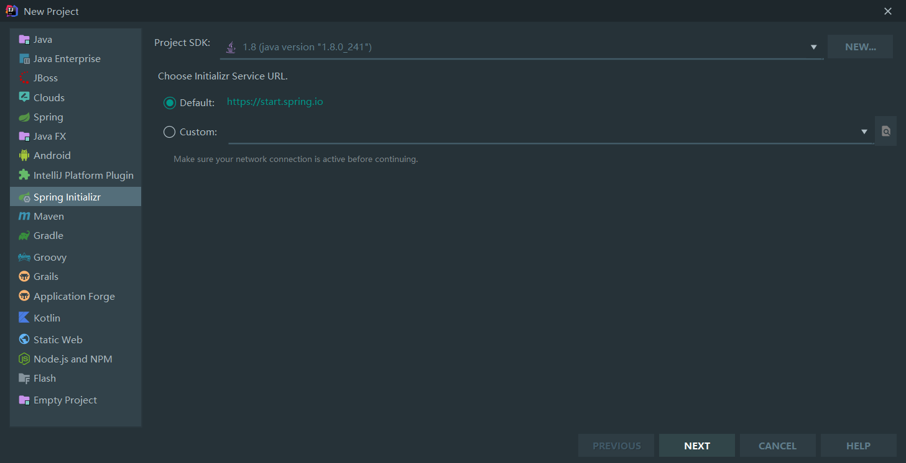Select Spring Initializr list entry label

tap(67, 197)
